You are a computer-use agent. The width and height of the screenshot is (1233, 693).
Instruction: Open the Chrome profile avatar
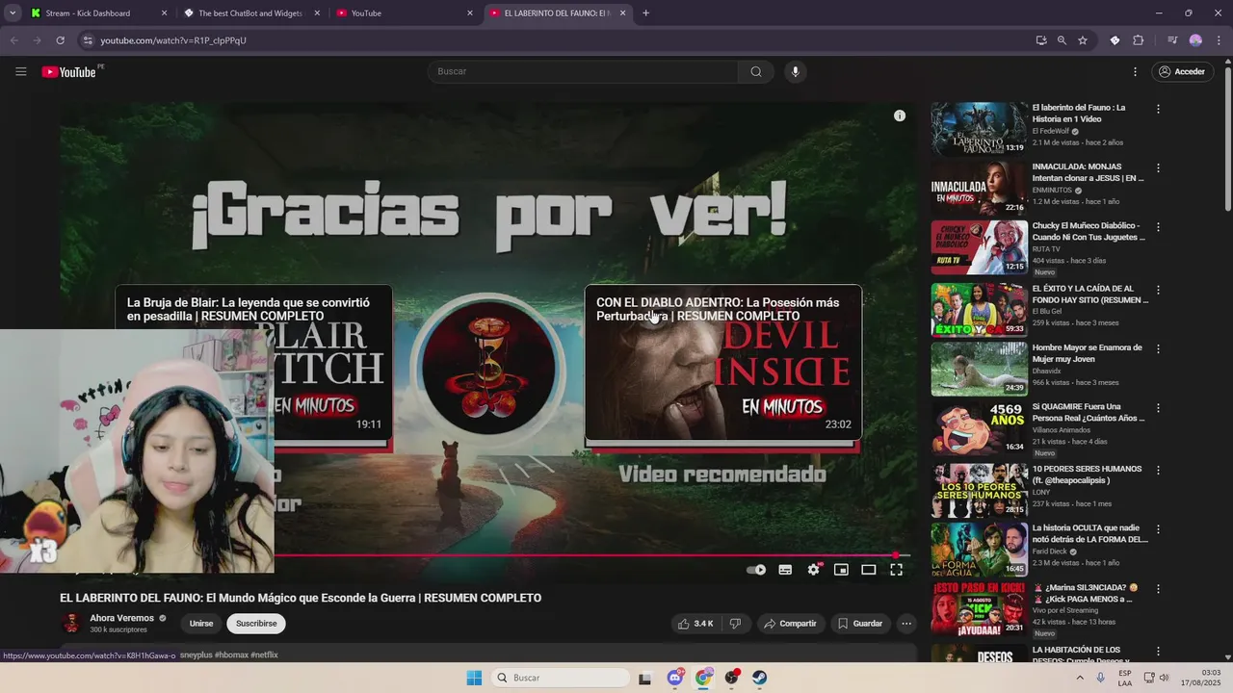click(x=1195, y=40)
